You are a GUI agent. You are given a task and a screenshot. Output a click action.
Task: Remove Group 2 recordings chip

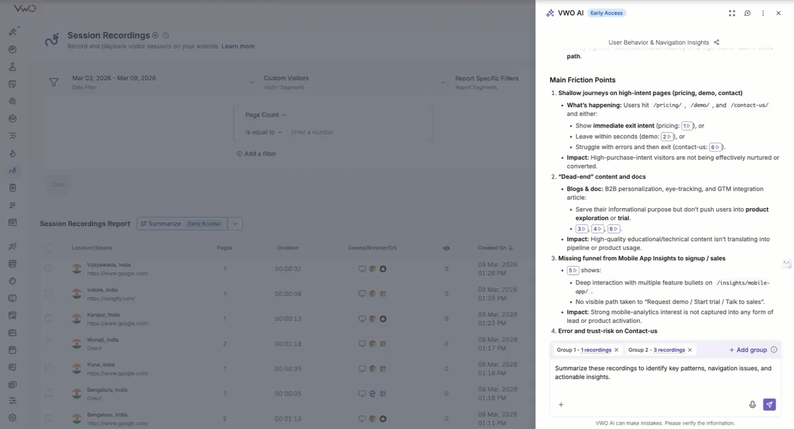click(x=690, y=350)
